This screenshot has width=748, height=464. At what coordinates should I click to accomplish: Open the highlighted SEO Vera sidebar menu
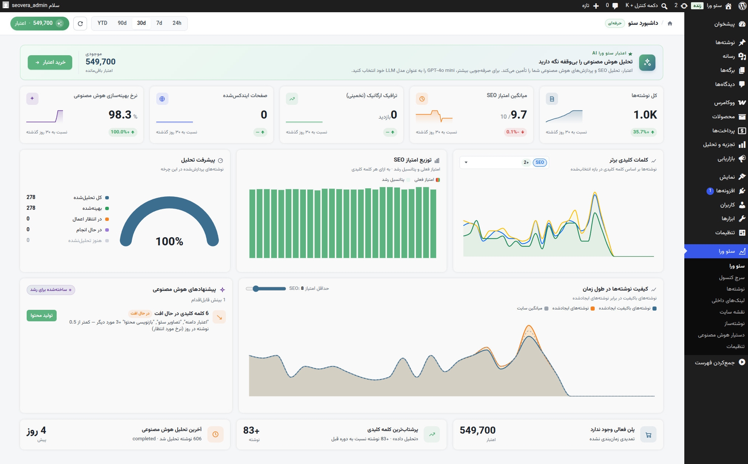coord(716,251)
